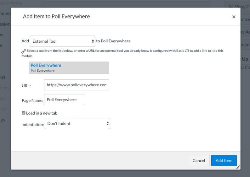250x177 pixels.
Task: Click into the URL input field
Action: coord(77,85)
